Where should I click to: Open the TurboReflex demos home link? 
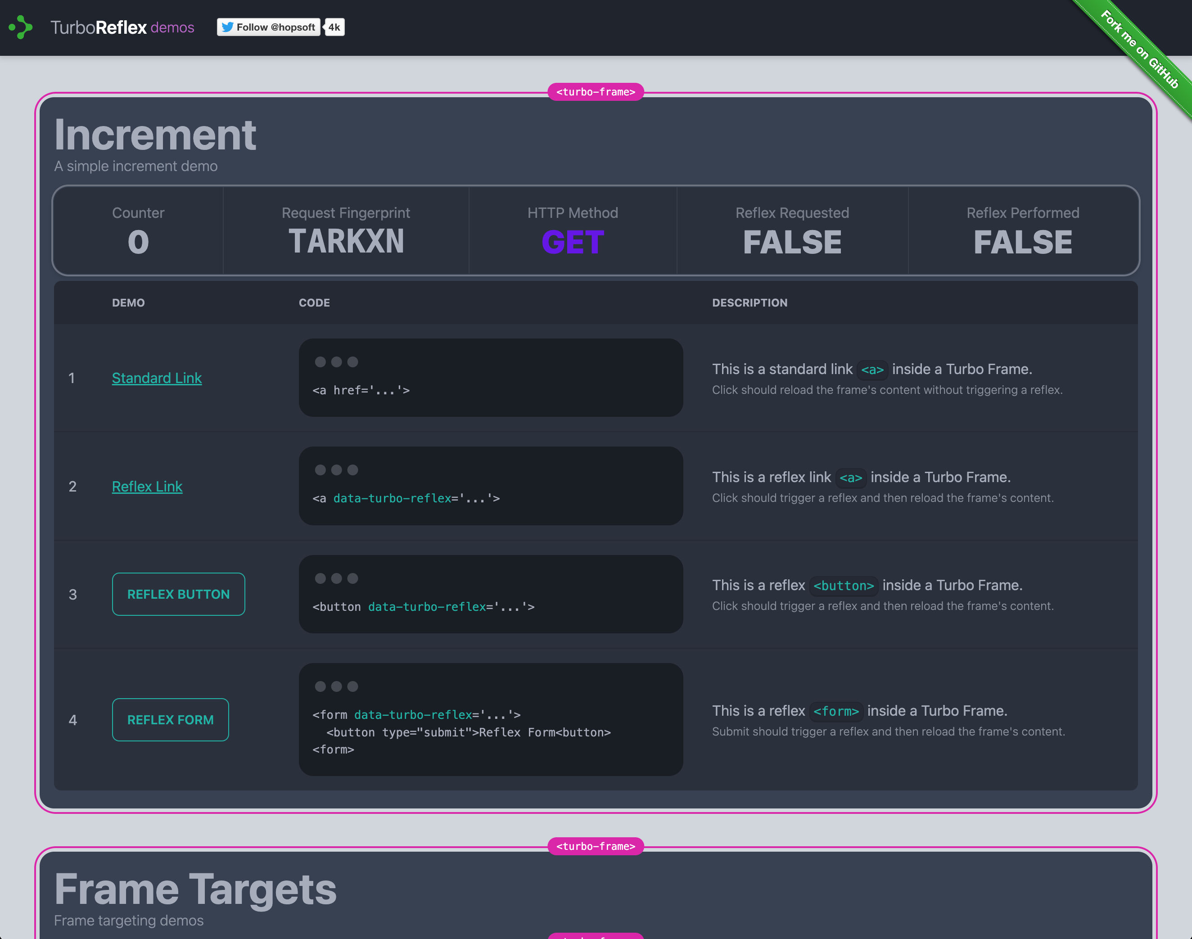click(122, 27)
